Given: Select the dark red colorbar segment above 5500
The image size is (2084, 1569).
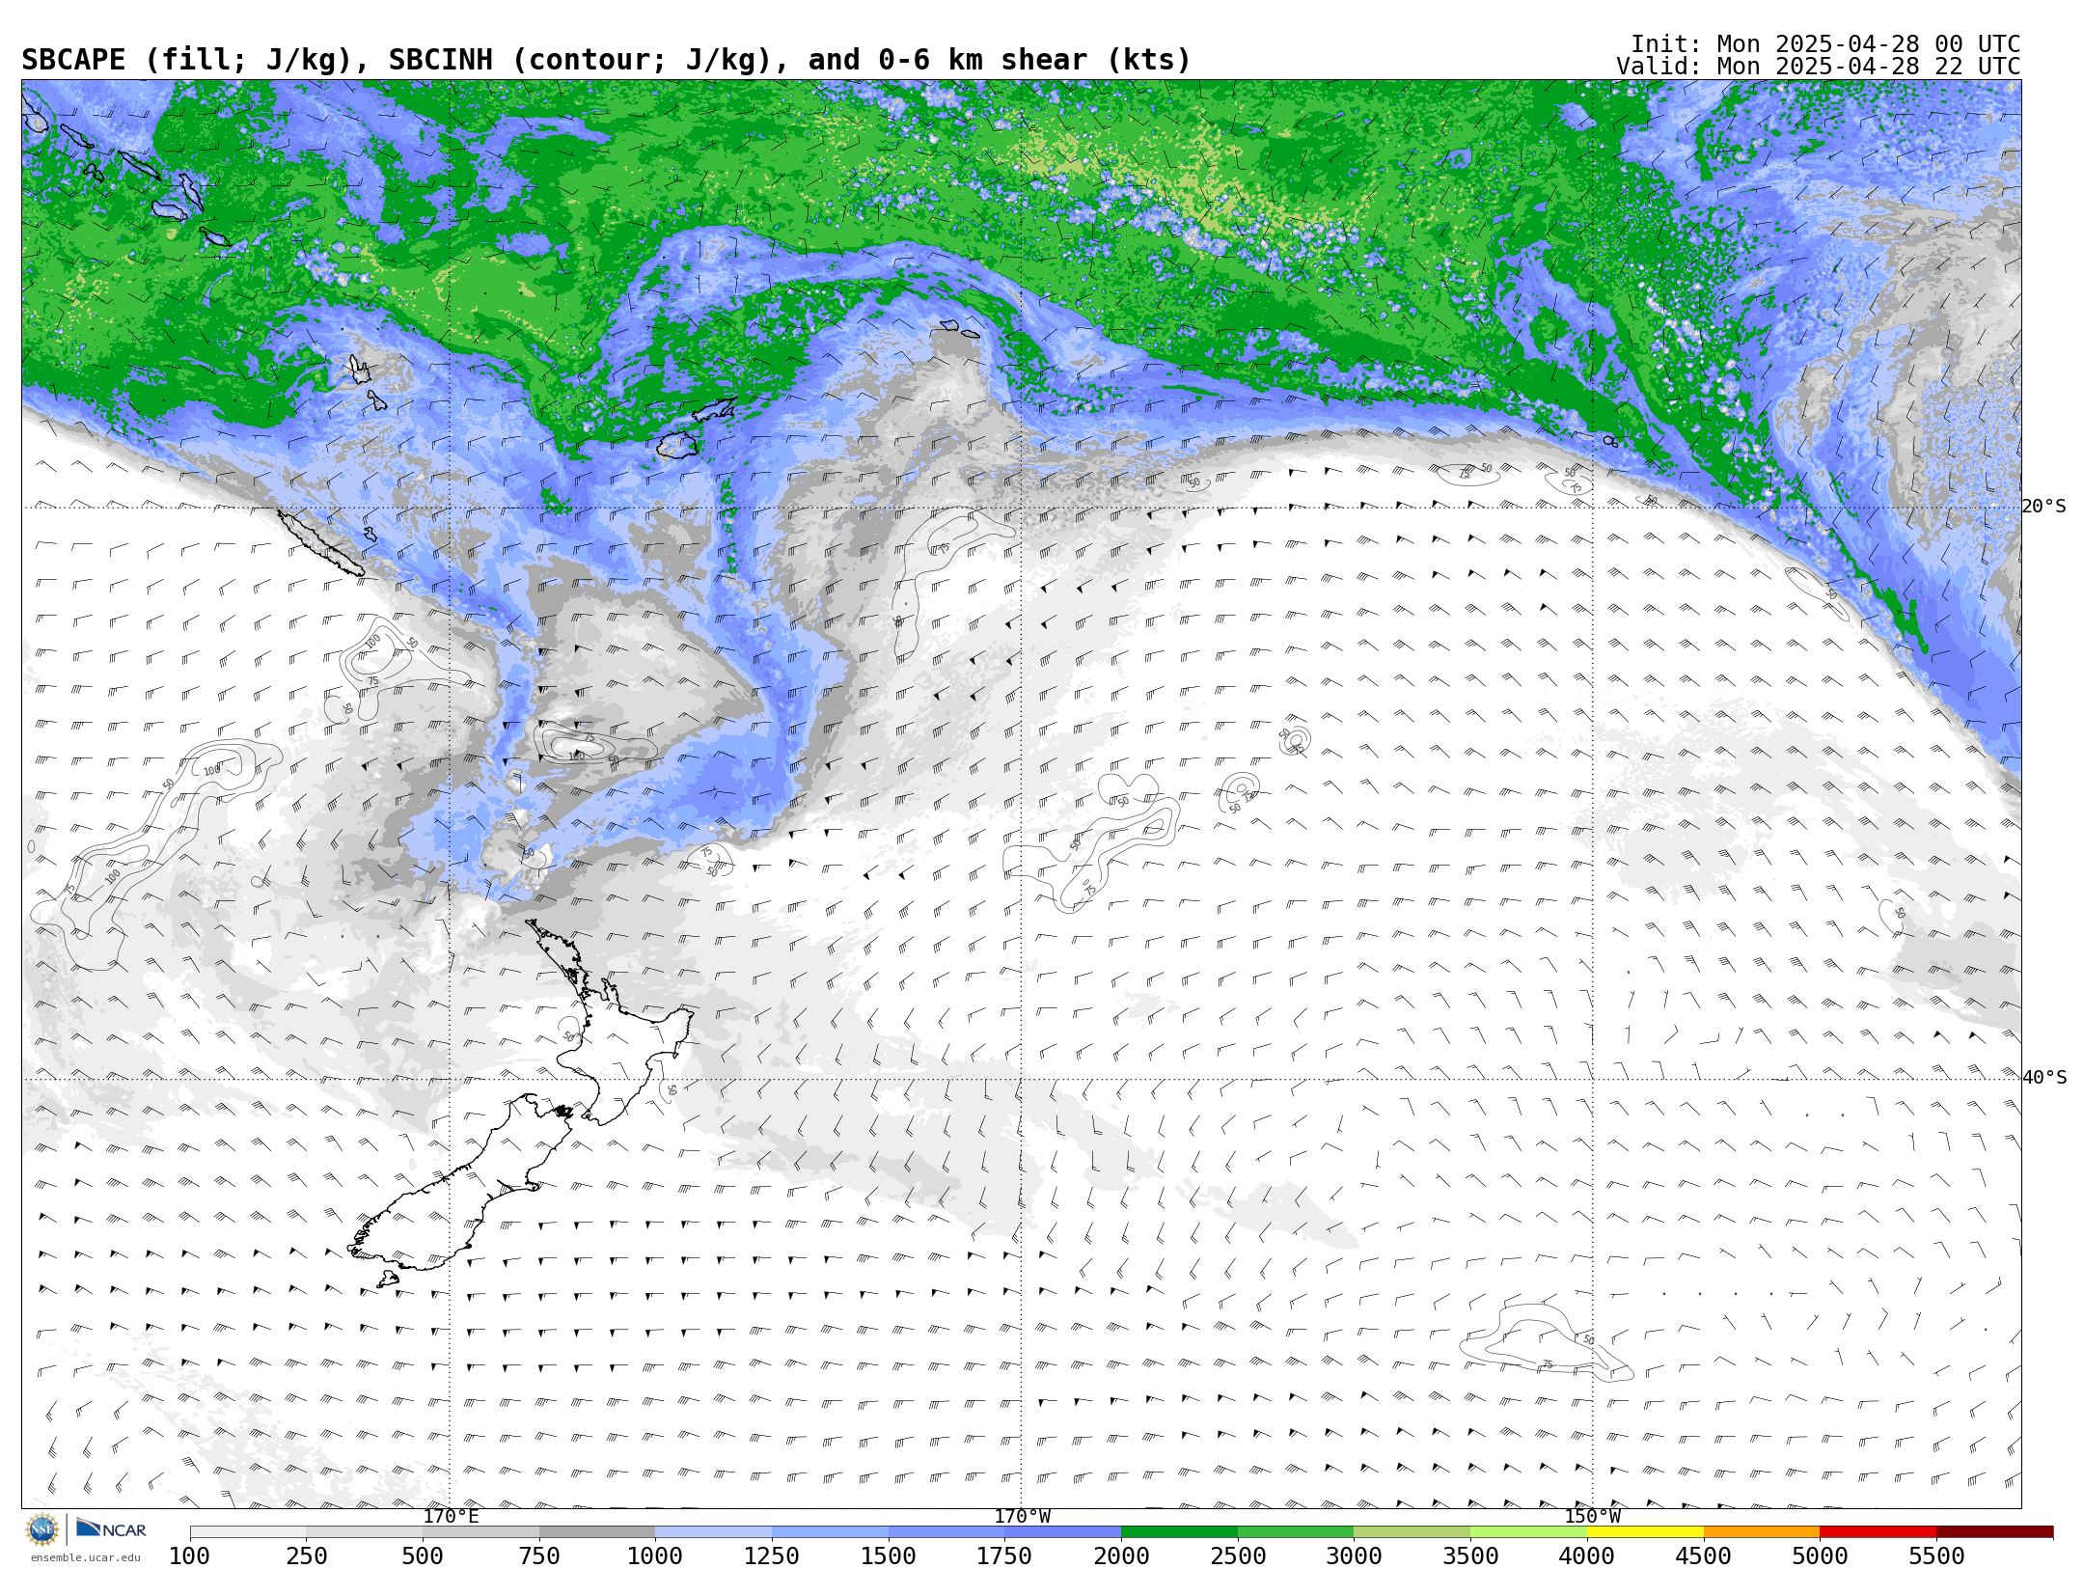Looking at the screenshot, I should point(1994,1532).
